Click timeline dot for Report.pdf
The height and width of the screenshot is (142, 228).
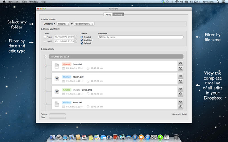tap(46, 78)
